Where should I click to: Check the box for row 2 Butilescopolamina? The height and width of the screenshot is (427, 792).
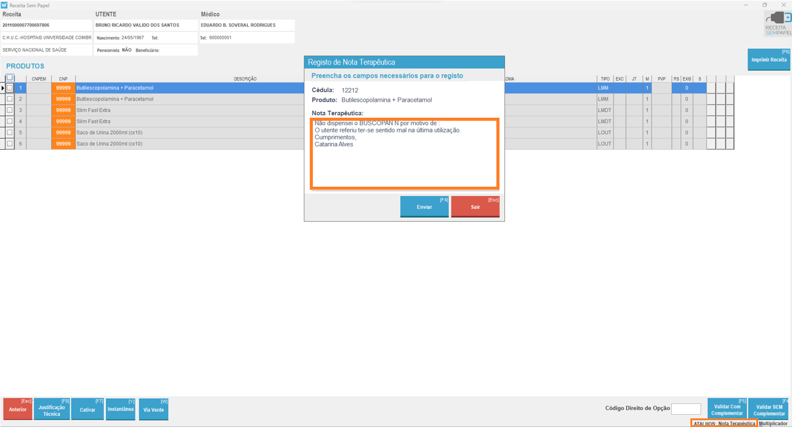[x=9, y=99]
